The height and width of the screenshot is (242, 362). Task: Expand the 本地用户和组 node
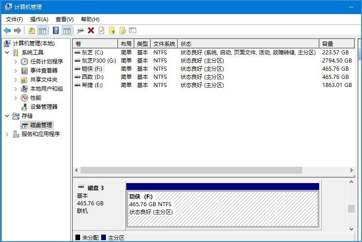tap(16, 89)
